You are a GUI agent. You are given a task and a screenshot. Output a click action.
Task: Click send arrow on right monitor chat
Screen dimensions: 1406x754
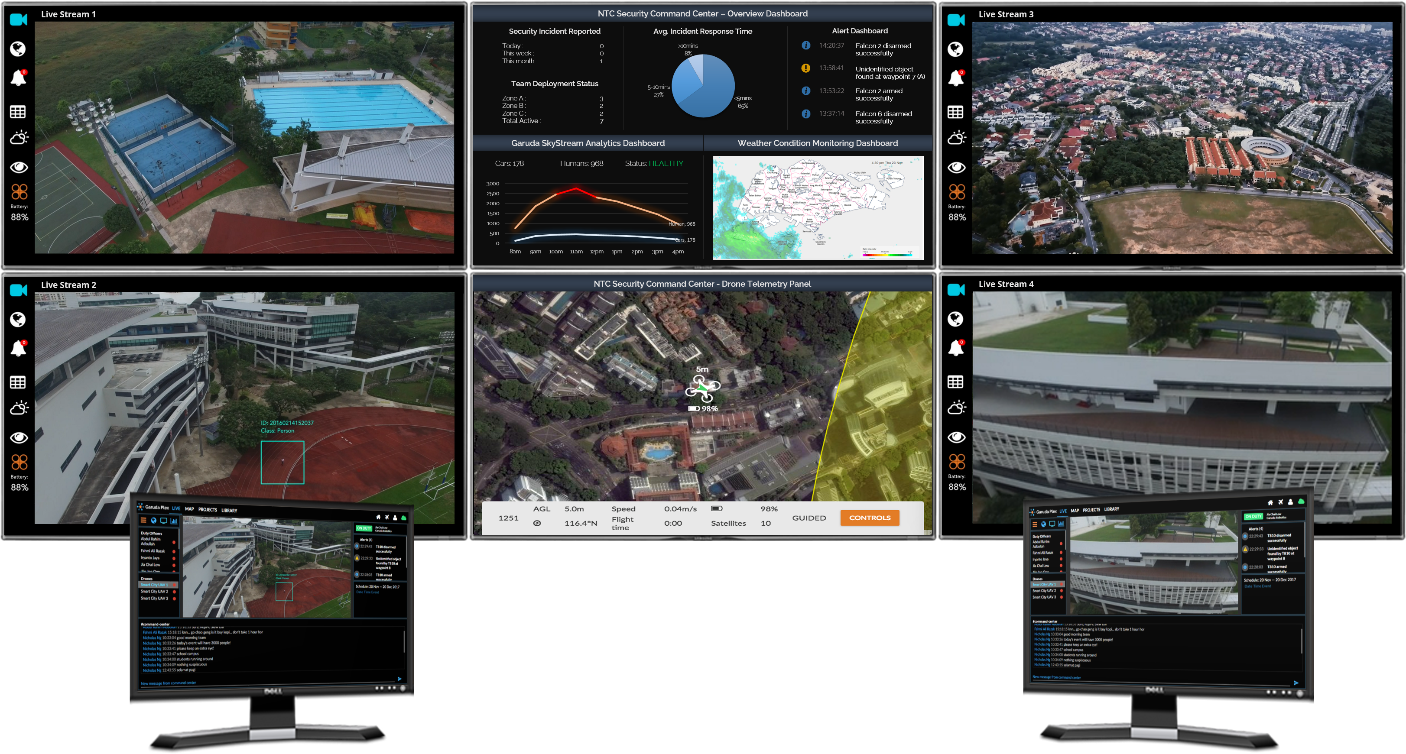click(x=1296, y=683)
